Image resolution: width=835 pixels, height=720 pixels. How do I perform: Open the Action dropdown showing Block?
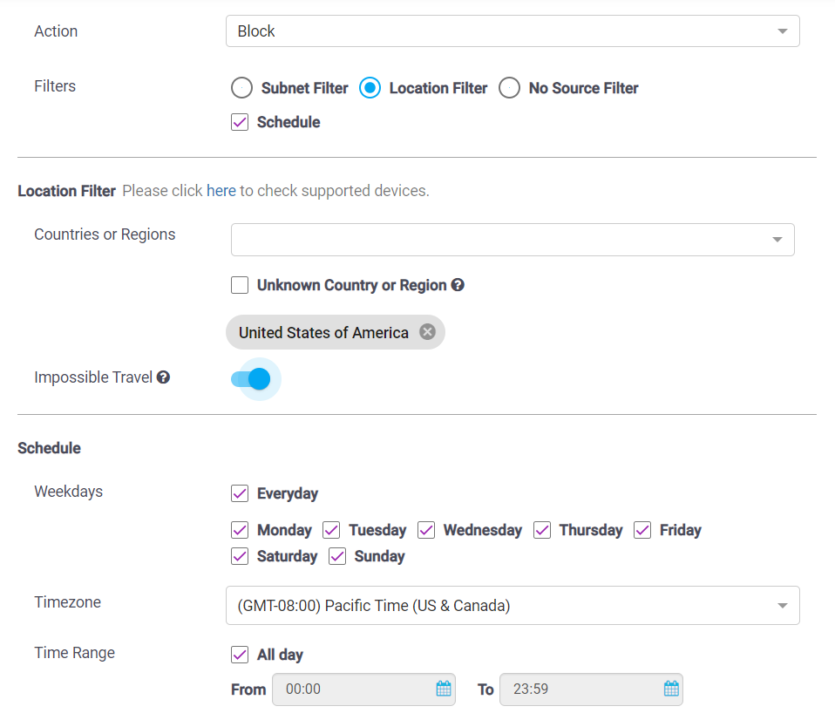pos(513,31)
